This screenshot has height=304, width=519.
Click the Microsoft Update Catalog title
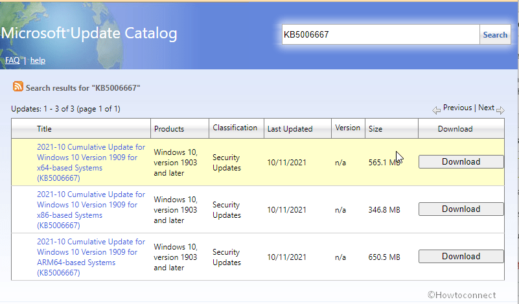pyautogui.click(x=89, y=34)
